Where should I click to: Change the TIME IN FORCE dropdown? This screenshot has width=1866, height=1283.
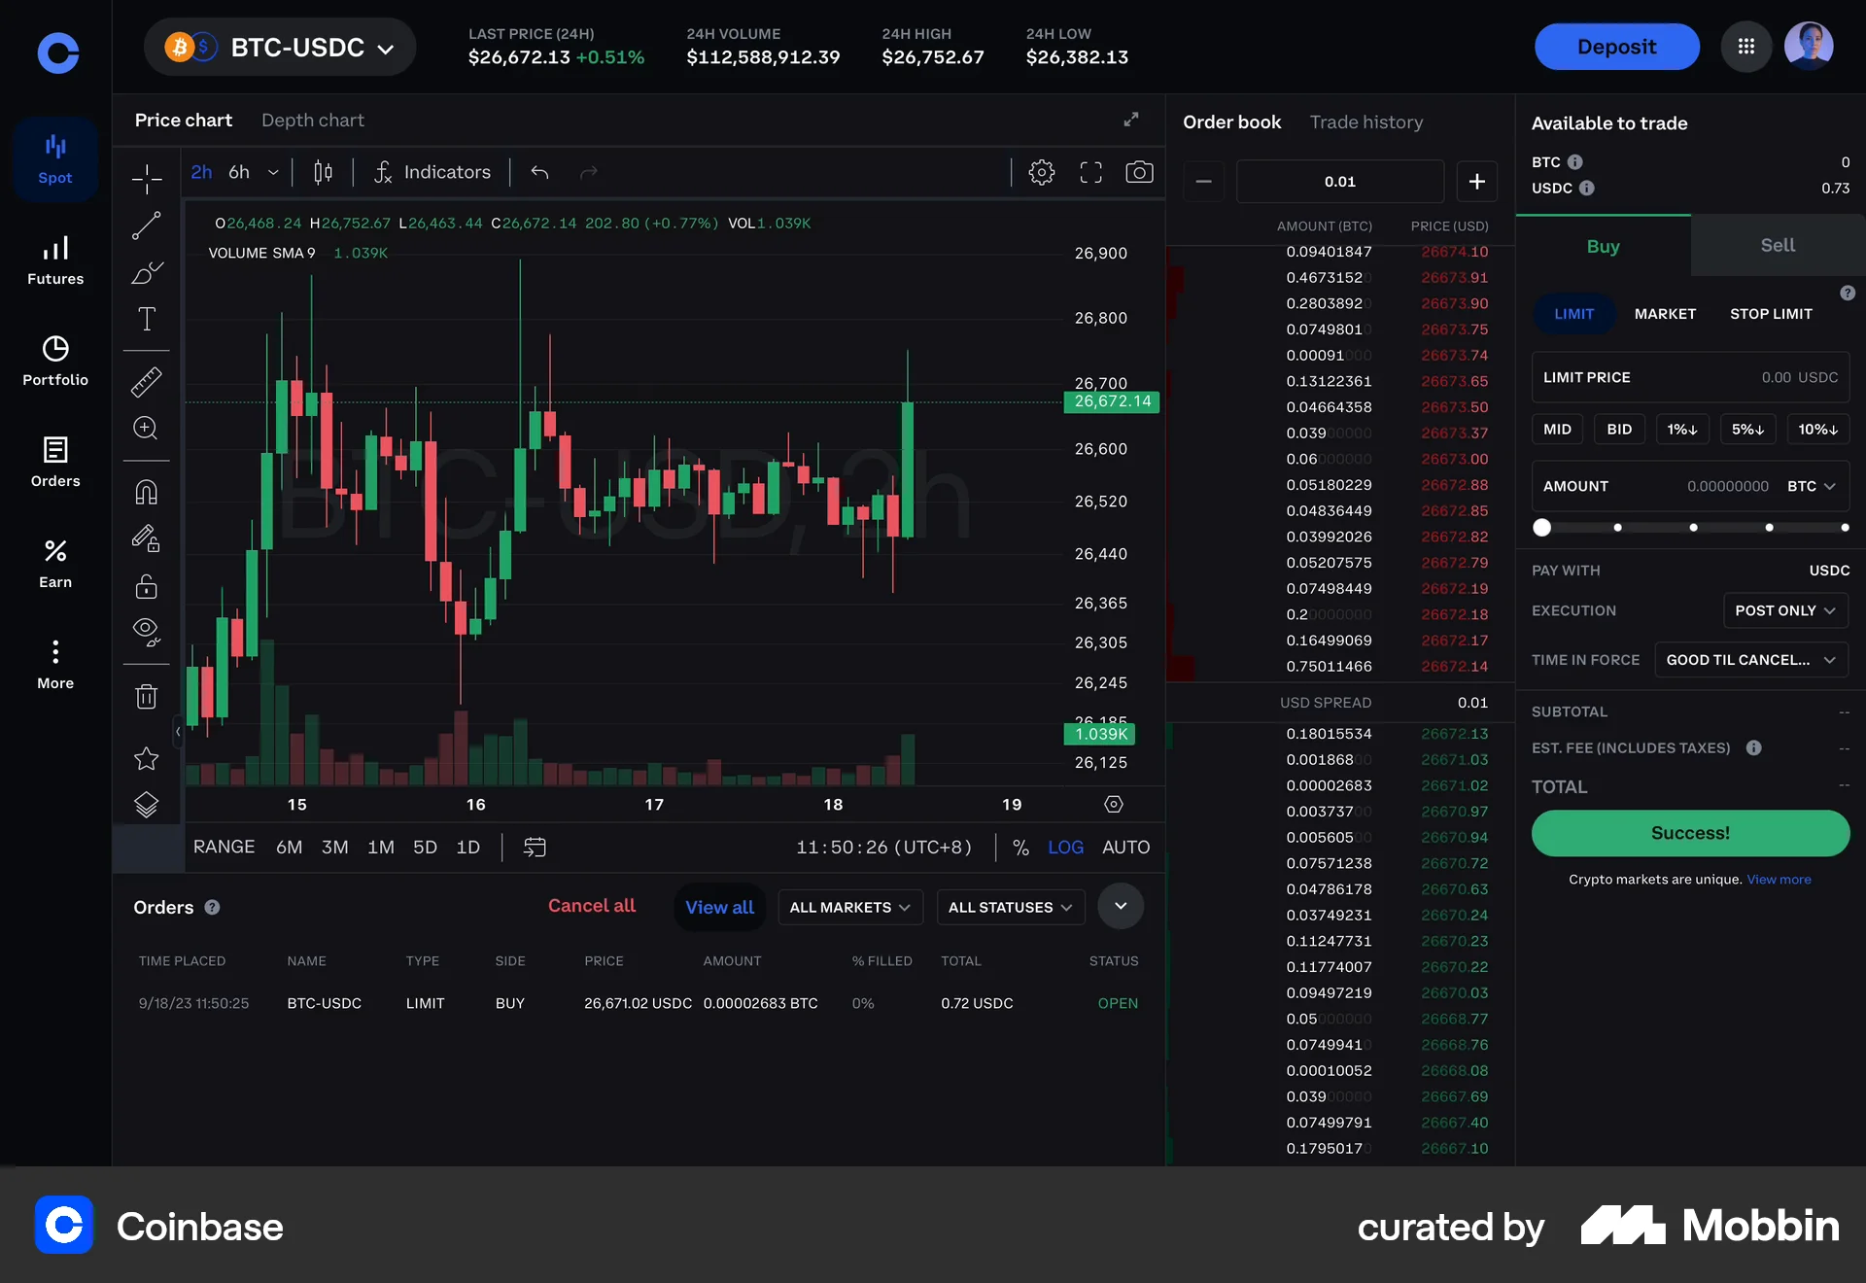click(x=1750, y=659)
